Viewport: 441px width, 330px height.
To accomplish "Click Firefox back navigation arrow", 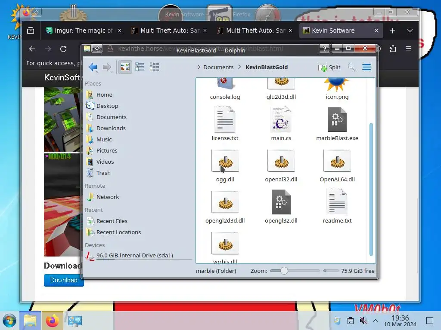I will 32,49.
